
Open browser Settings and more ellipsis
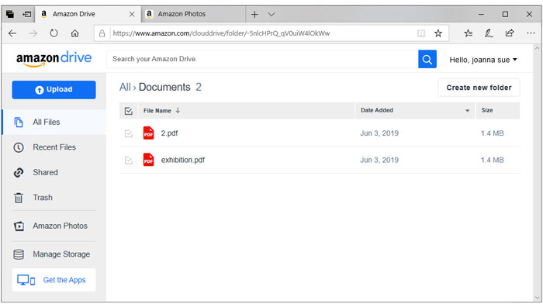[531, 33]
